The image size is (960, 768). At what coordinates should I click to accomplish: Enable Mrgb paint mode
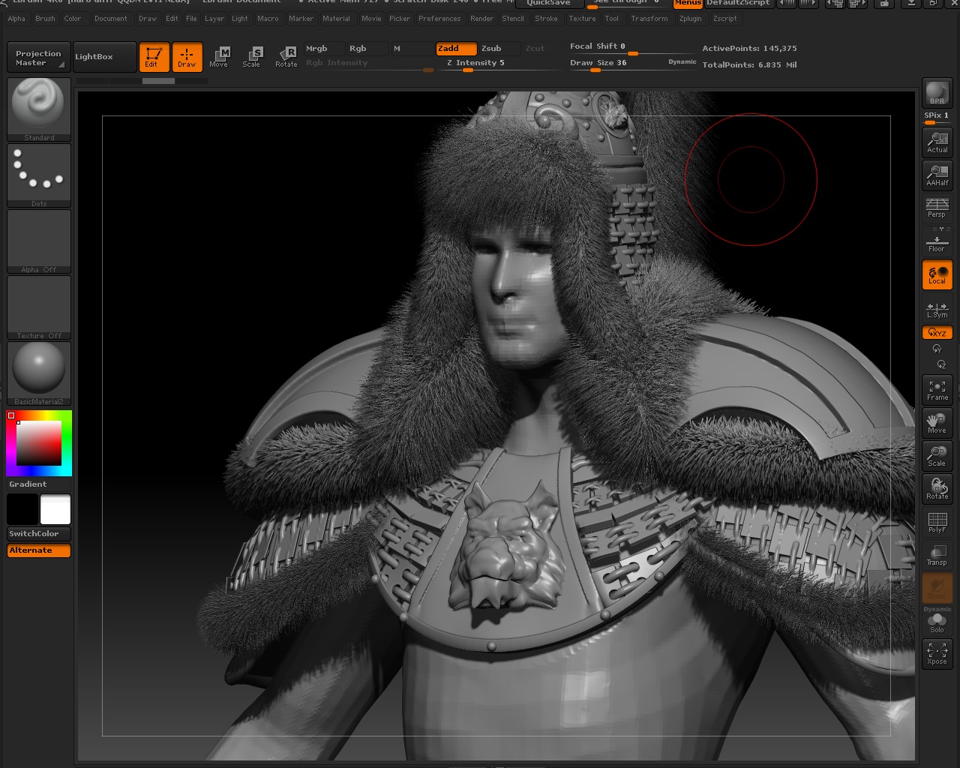pyautogui.click(x=324, y=48)
